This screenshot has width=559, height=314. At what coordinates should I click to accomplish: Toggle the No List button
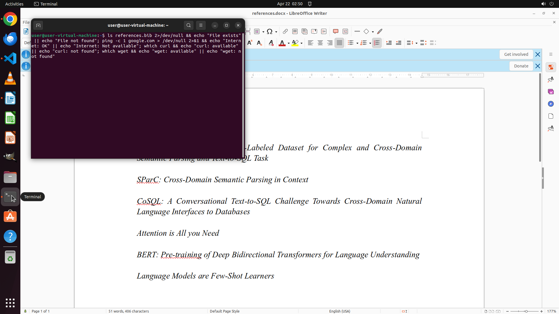point(377,43)
